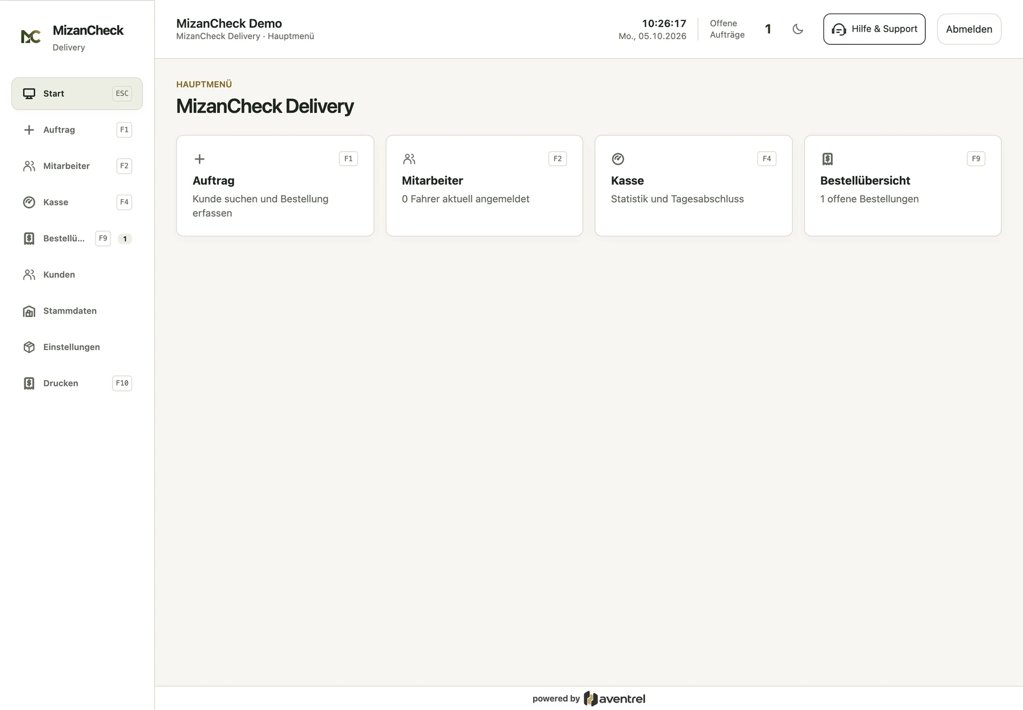Click the F2 key badge on Mitarbeiter card
Viewport: 1023px width, 710px height.
tap(558, 159)
